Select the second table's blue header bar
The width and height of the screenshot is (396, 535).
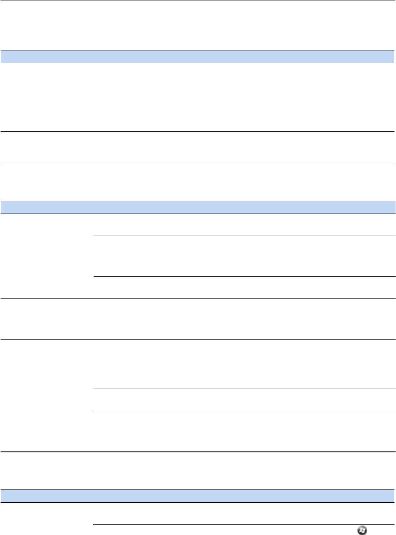(x=197, y=208)
